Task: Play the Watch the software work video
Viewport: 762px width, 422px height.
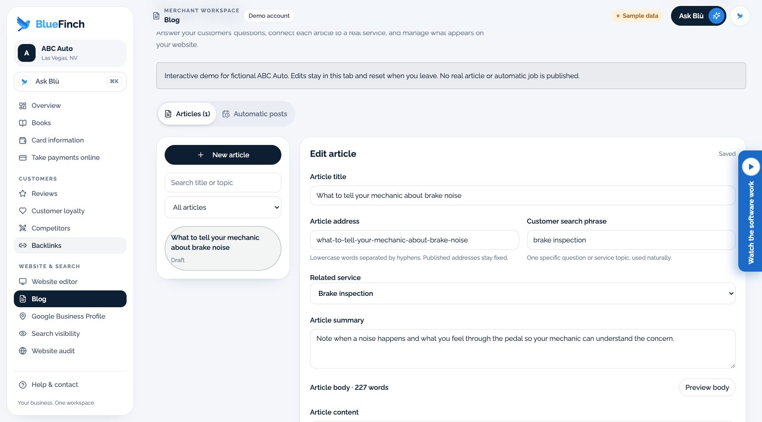Action: click(x=751, y=167)
